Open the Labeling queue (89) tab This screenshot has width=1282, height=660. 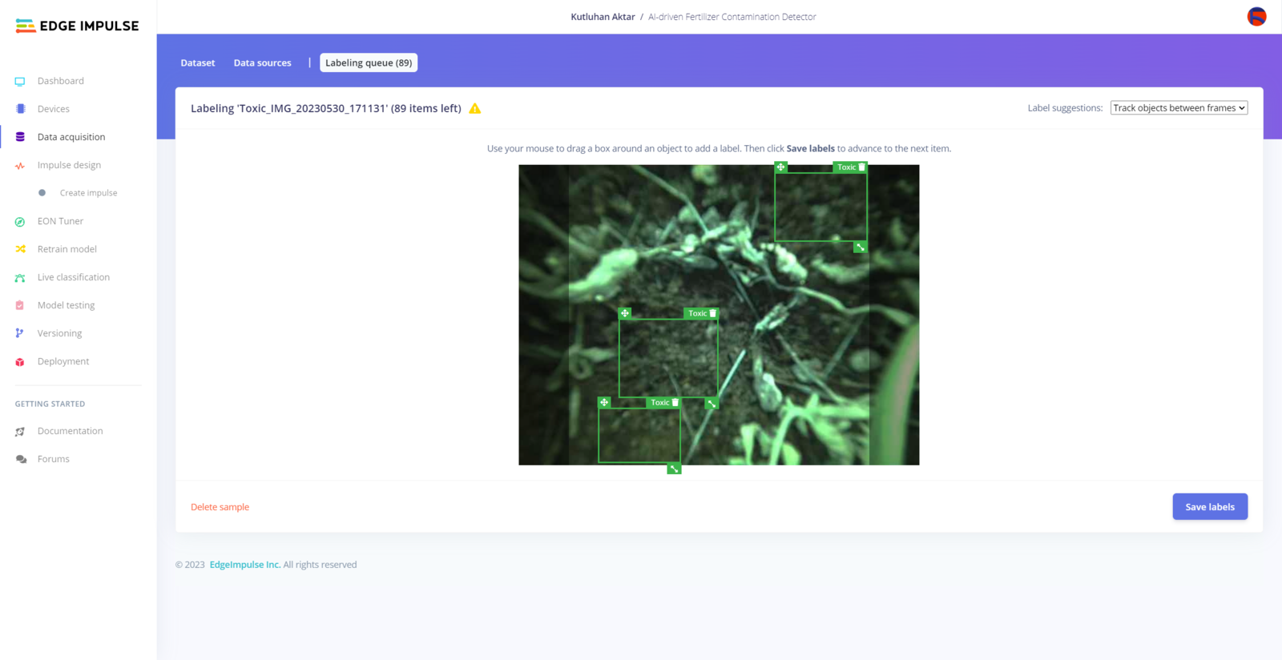coord(369,62)
